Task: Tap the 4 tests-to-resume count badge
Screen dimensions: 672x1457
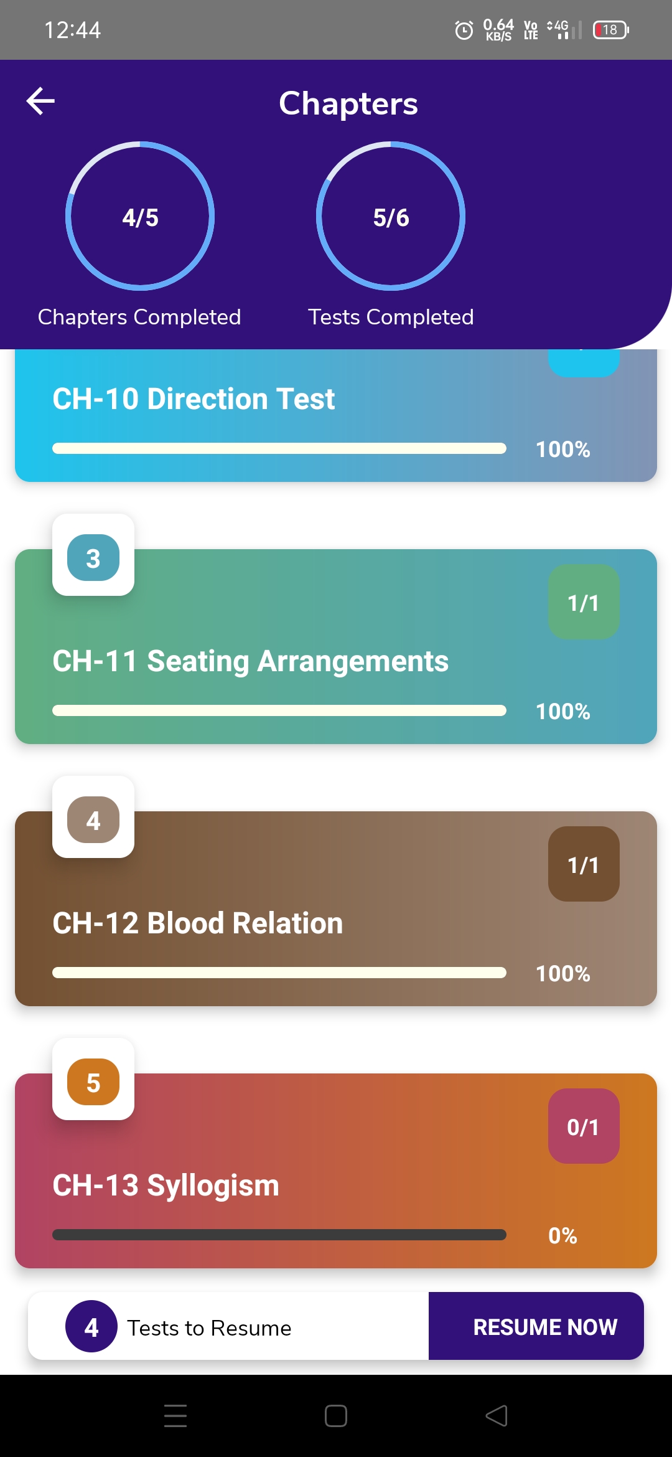Action: (x=91, y=1326)
